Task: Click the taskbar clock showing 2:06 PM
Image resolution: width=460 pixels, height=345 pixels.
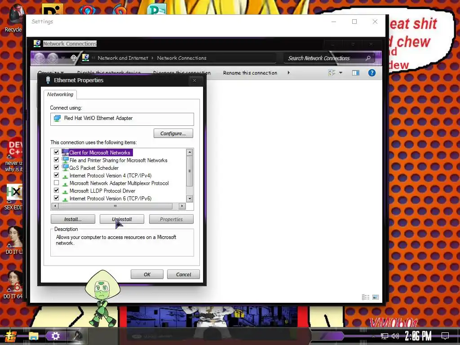Action: (418, 336)
